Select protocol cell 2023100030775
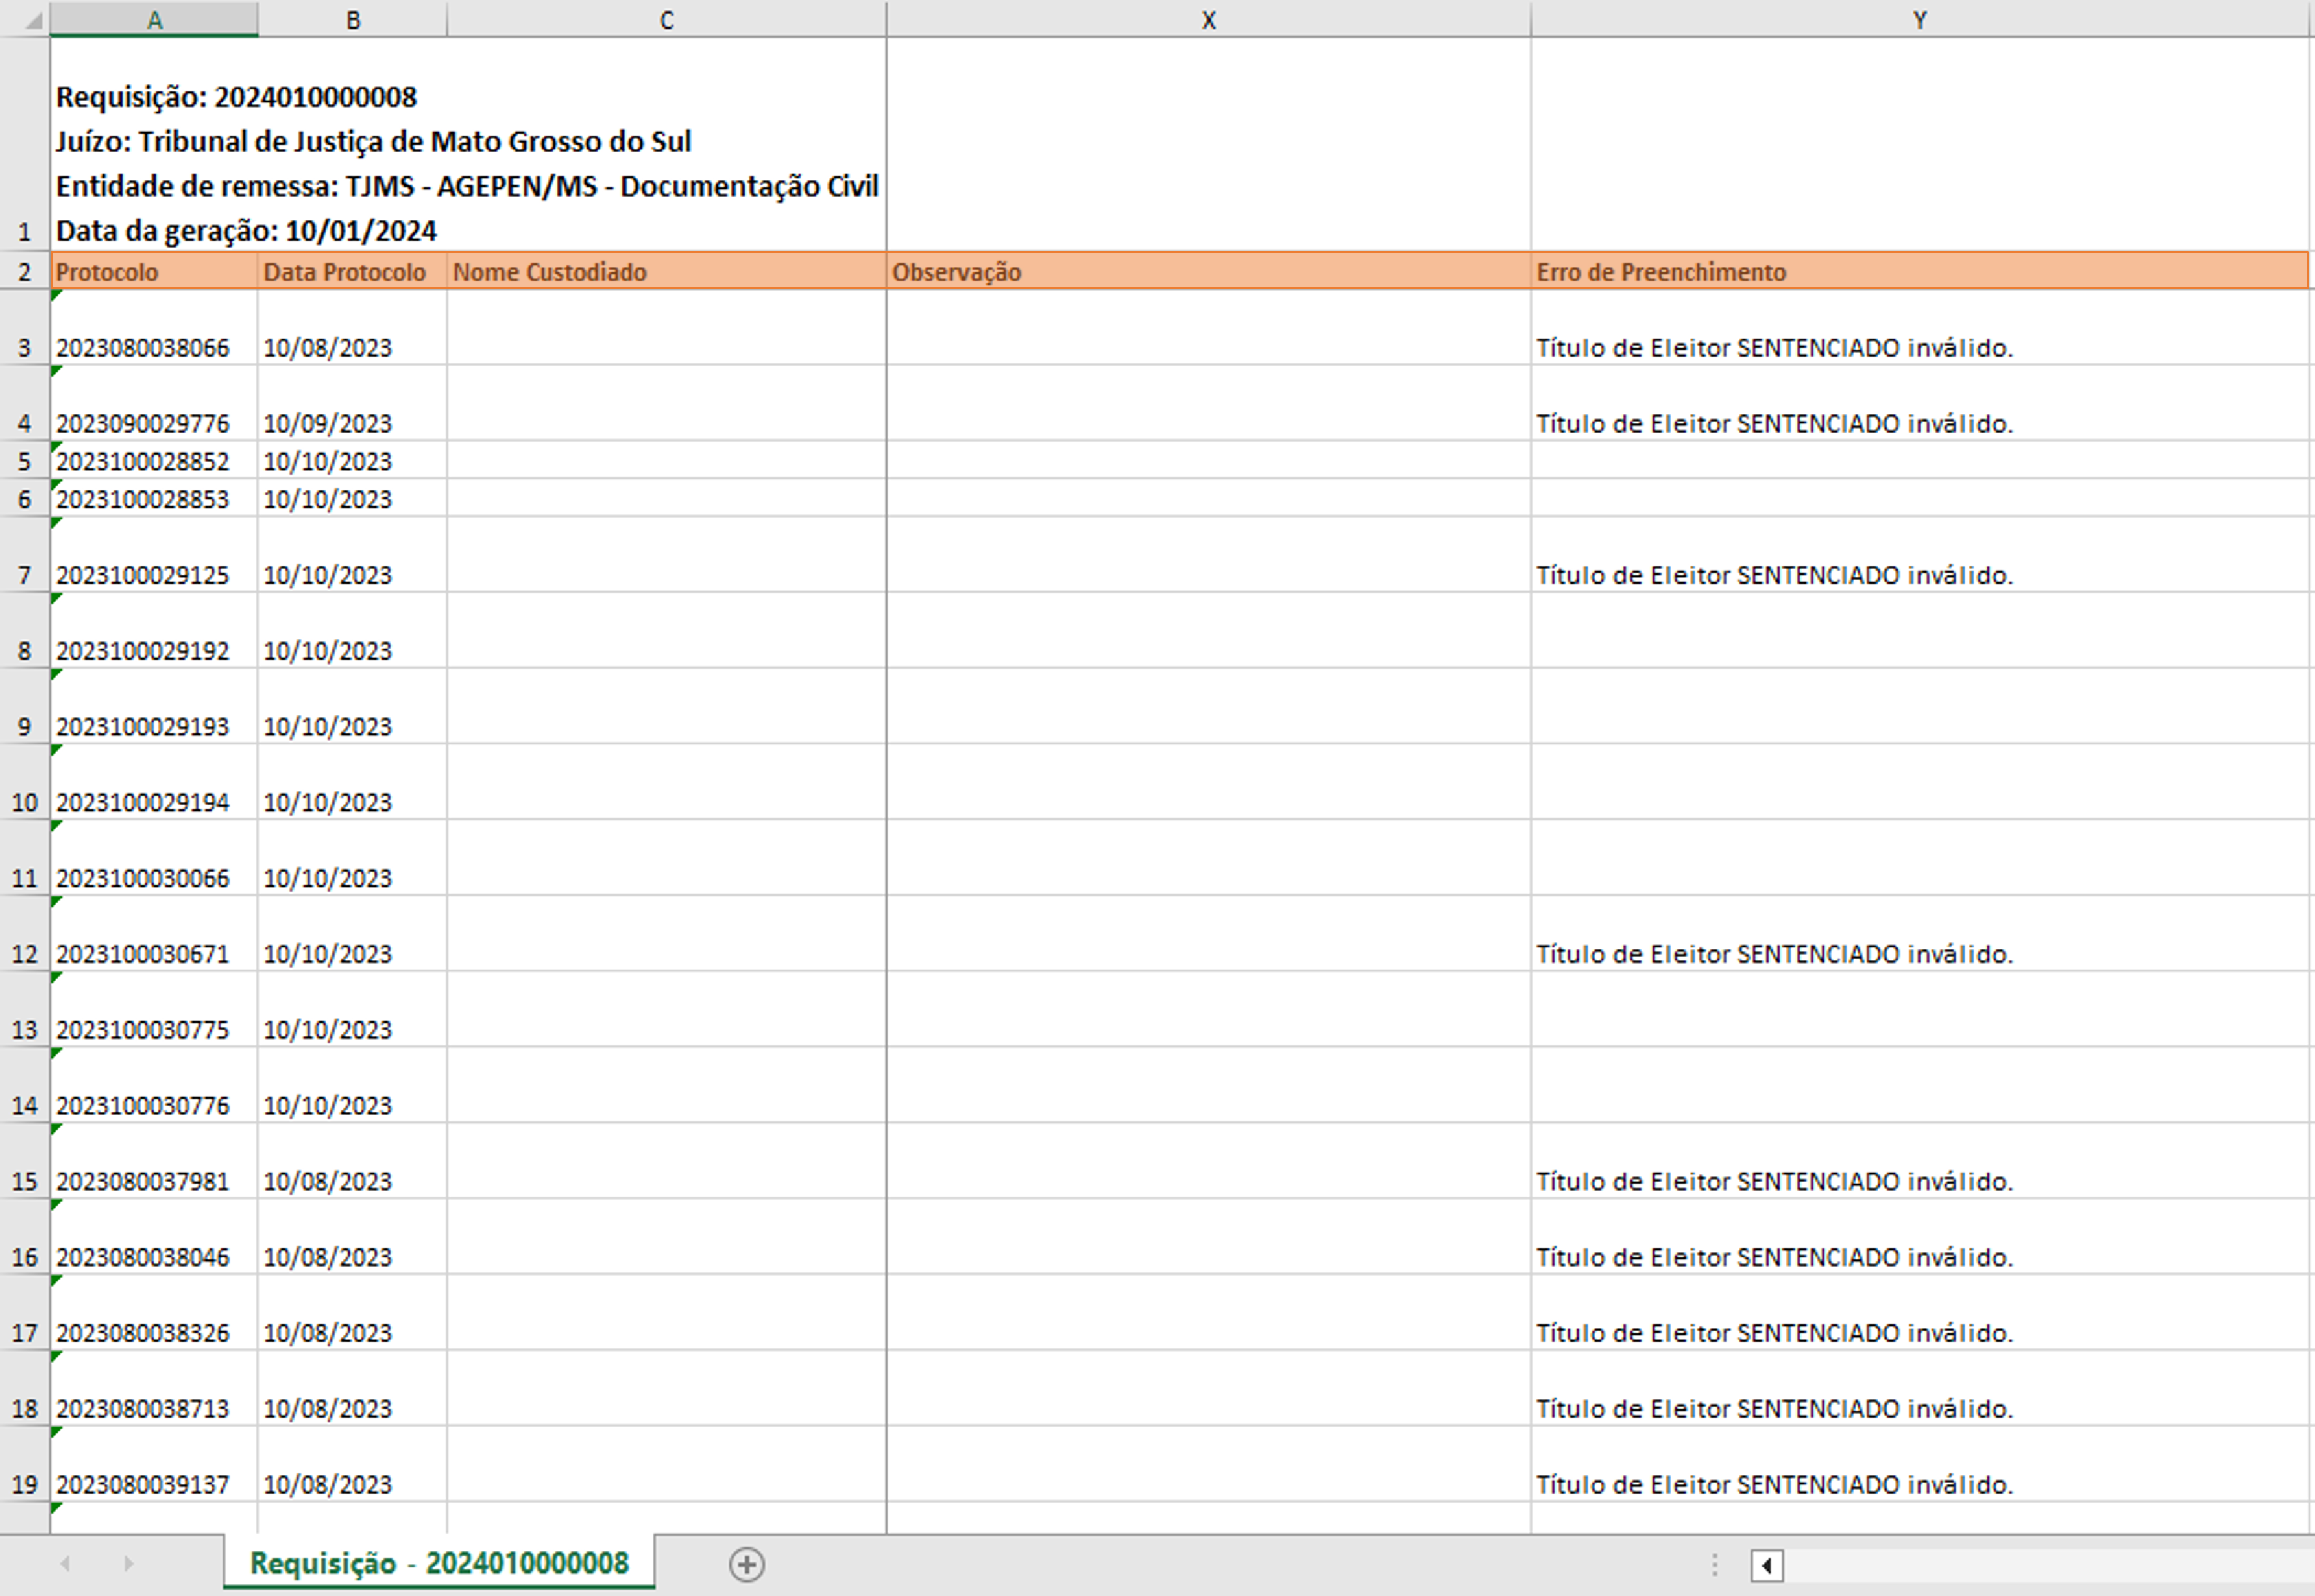Screen dimensions: 2315x1596 pos(154,1009)
